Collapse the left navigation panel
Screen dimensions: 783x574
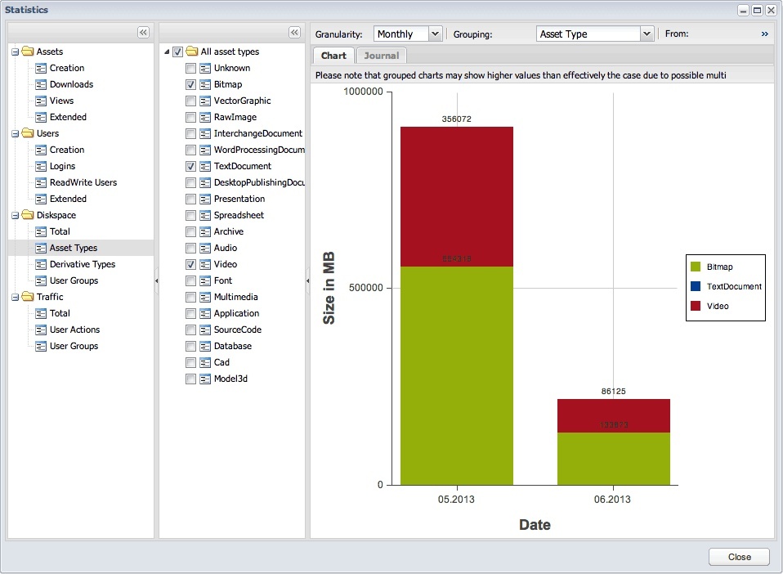[x=143, y=33]
